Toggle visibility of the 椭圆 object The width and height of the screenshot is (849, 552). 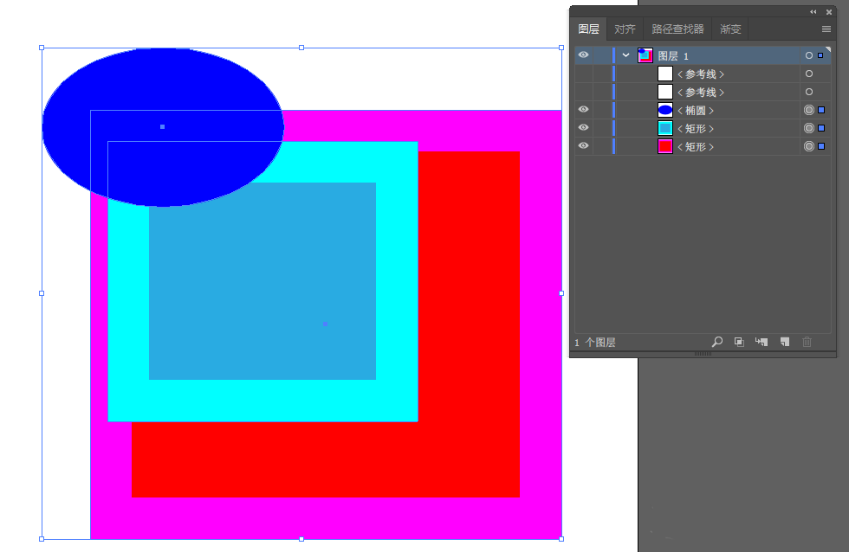[x=583, y=109]
